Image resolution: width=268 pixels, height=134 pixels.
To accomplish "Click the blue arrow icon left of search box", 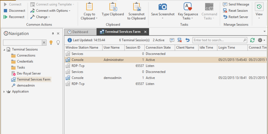I will [x=188, y=40].
